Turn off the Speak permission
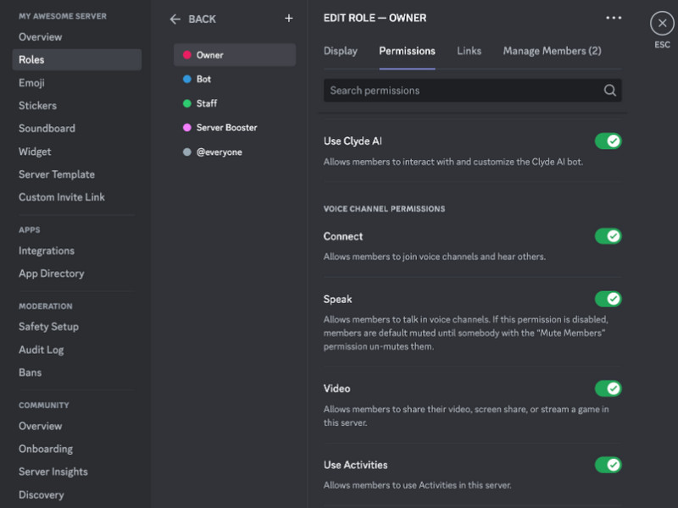The height and width of the screenshot is (508, 678). [x=608, y=299]
